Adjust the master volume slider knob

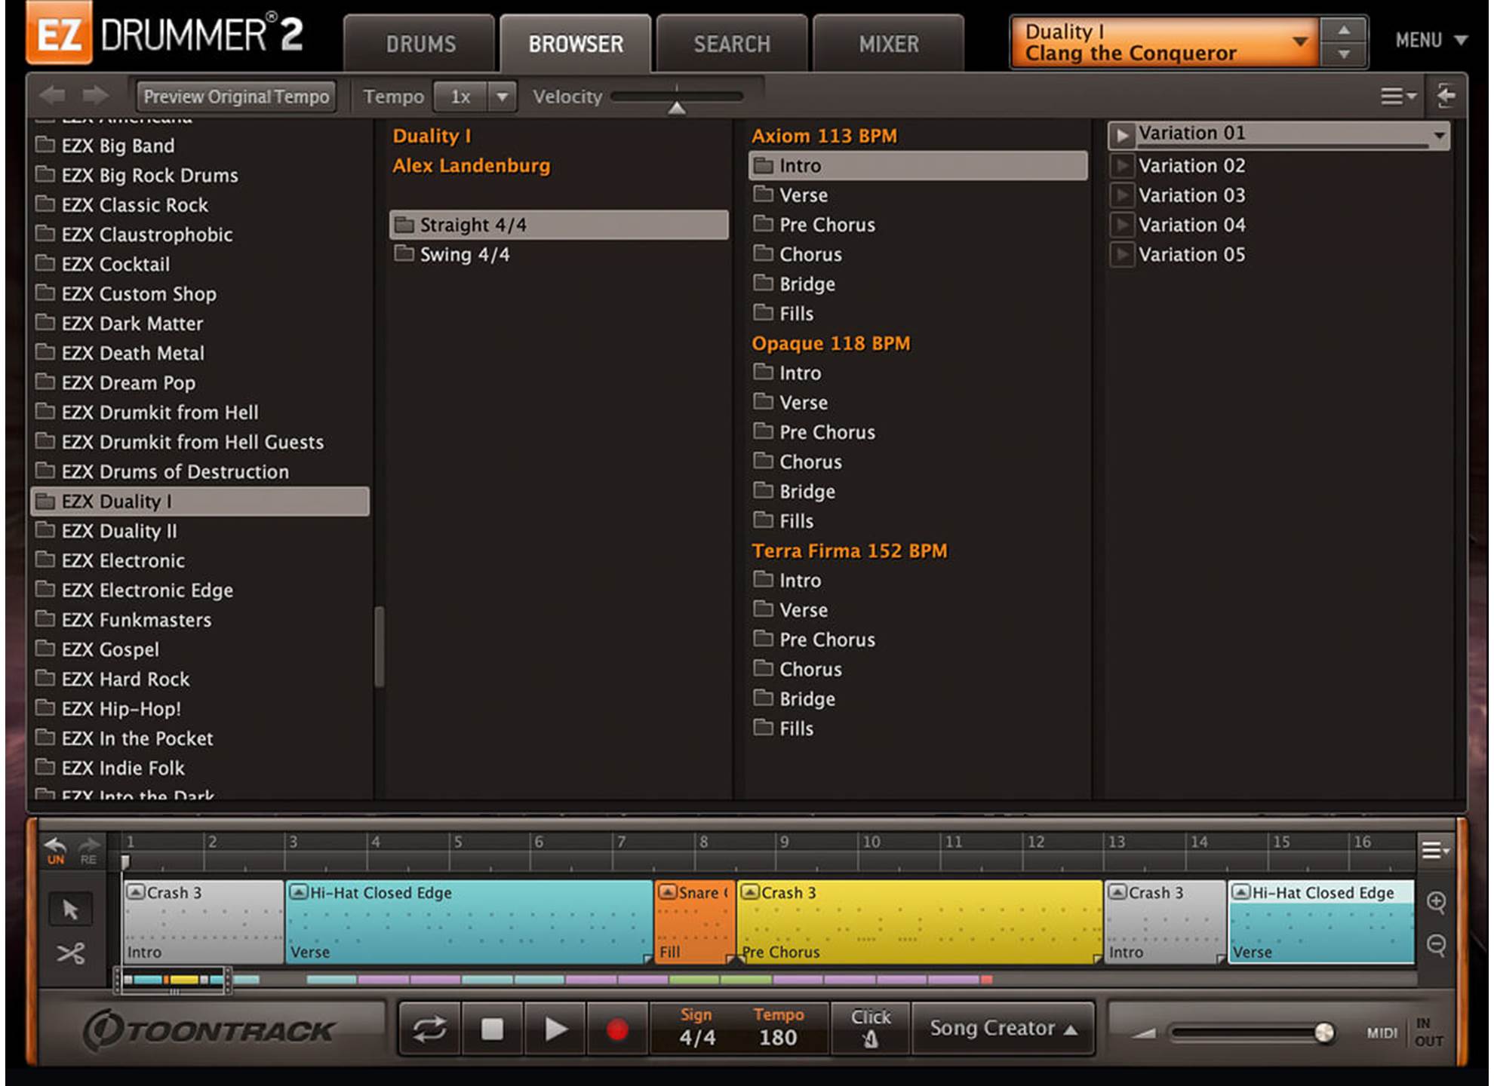[1323, 1032]
